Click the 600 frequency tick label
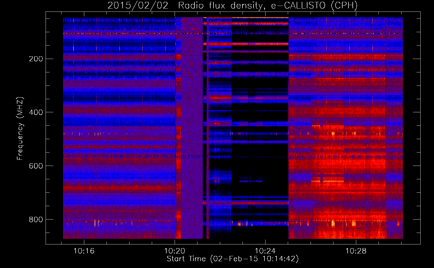The width and height of the screenshot is (434, 268). pos(36,166)
